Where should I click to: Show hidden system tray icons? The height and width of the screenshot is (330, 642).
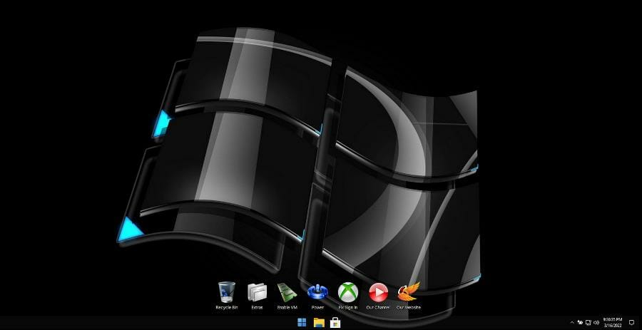572,323
